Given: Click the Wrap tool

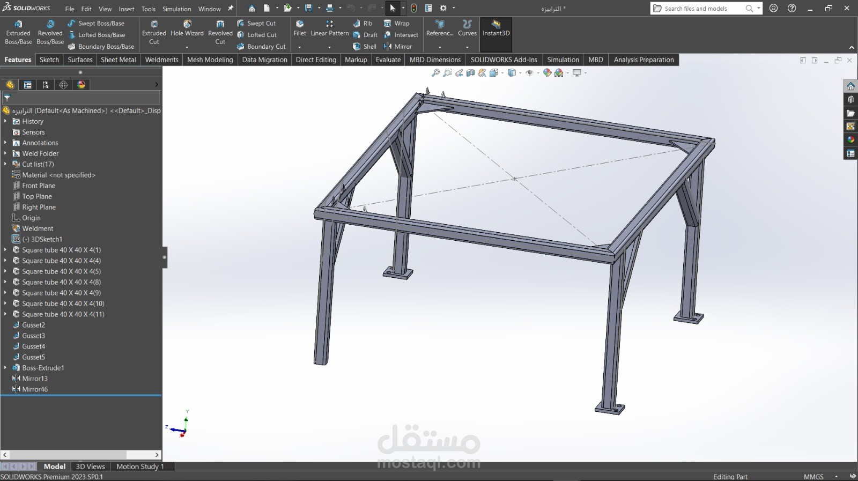Looking at the screenshot, I should point(396,24).
